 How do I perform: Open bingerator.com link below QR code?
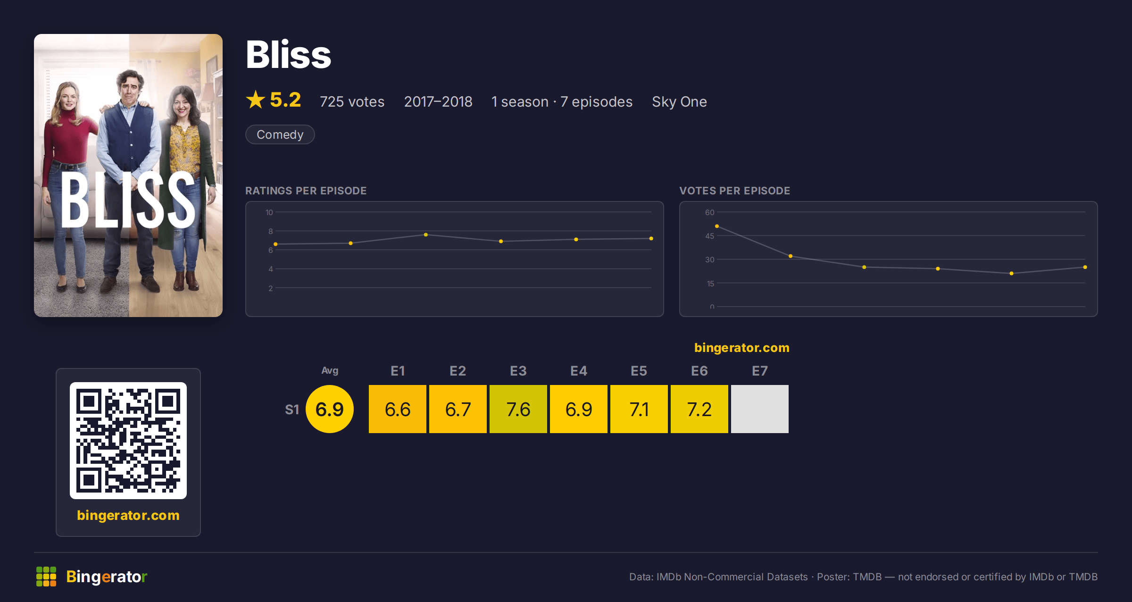(x=128, y=515)
